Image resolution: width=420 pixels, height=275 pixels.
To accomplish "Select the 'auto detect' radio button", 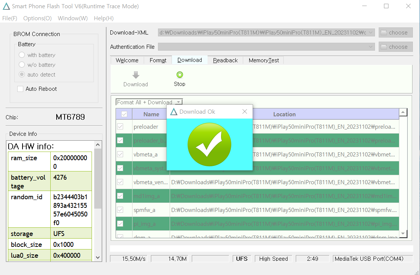I will (22, 74).
